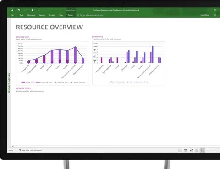The width and height of the screenshot is (220, 169).
Task: Switch to Team Planner view icon
Action: pos(191,150)
